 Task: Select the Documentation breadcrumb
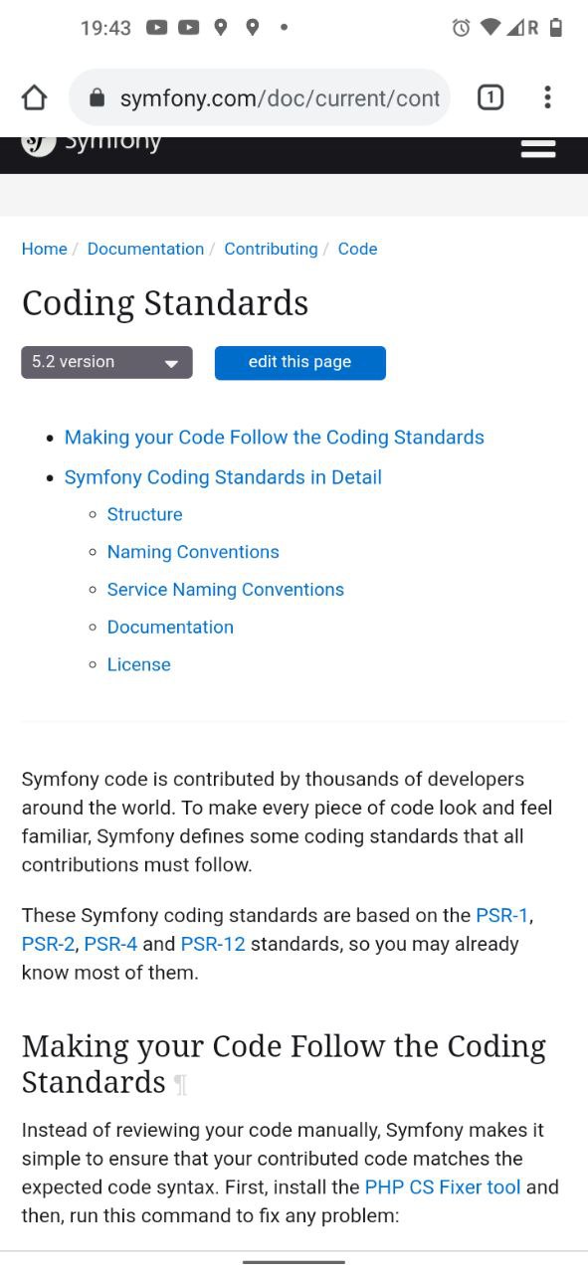tap(145, 249)
